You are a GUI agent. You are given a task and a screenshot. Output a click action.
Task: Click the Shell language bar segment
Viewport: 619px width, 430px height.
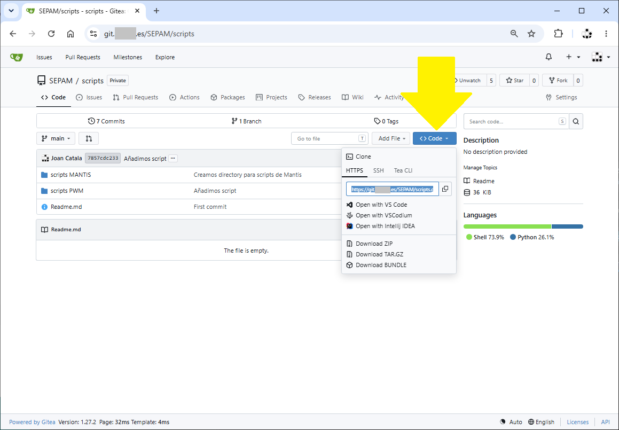point(507,226)
